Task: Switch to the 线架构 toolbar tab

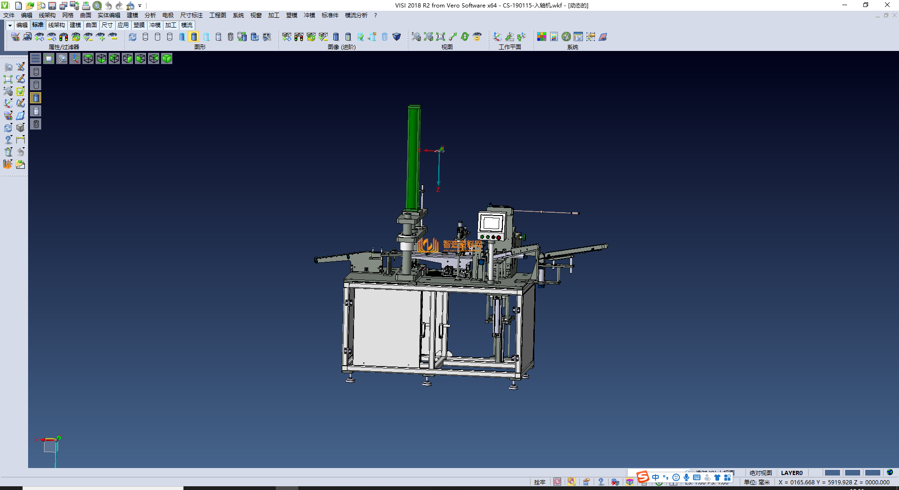Action: 56,25
